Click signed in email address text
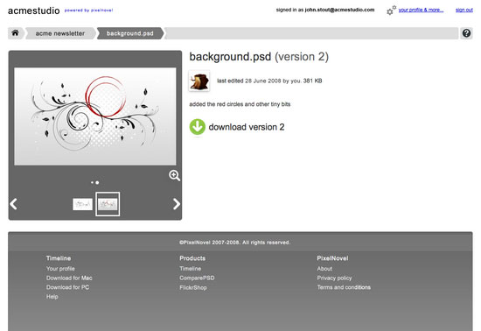This screenshot has width=481, height=331. point(339,10)
